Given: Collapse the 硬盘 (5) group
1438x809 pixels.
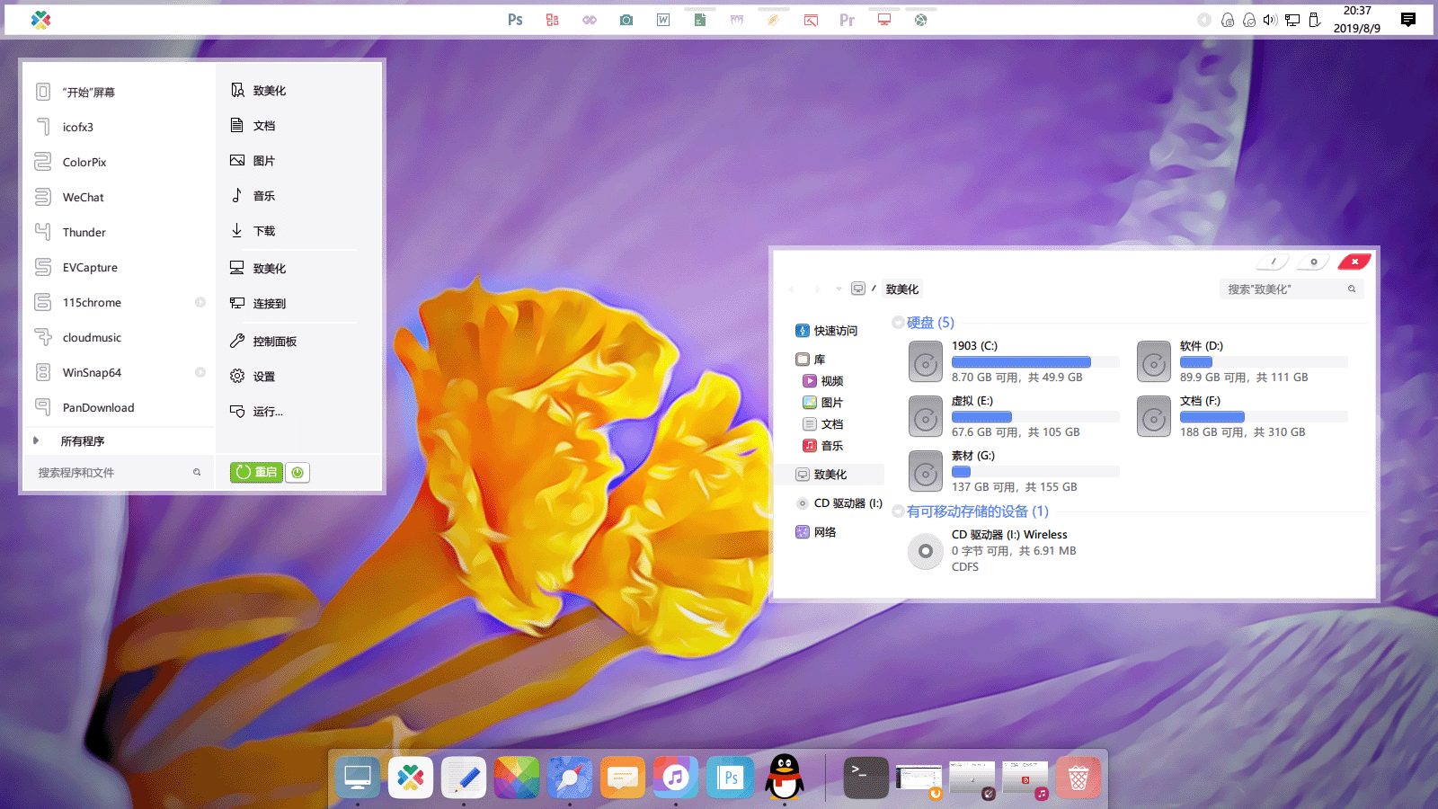Looking at the screenshot, I should pos(898,323).
